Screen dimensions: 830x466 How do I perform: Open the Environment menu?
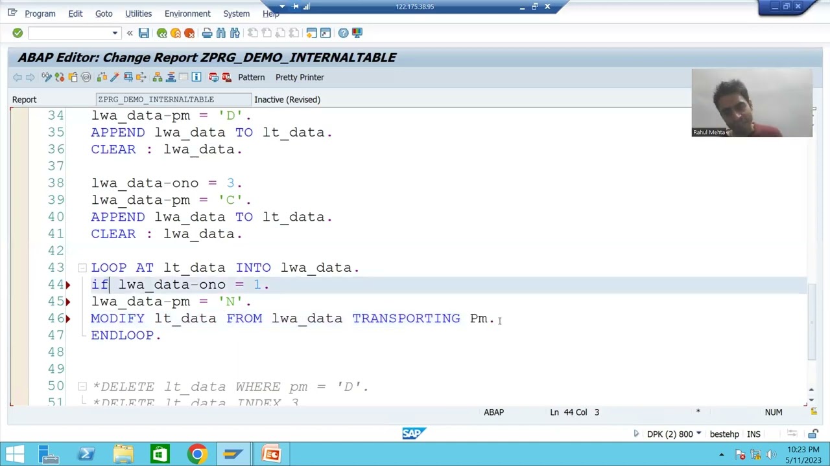coord(187,14)
